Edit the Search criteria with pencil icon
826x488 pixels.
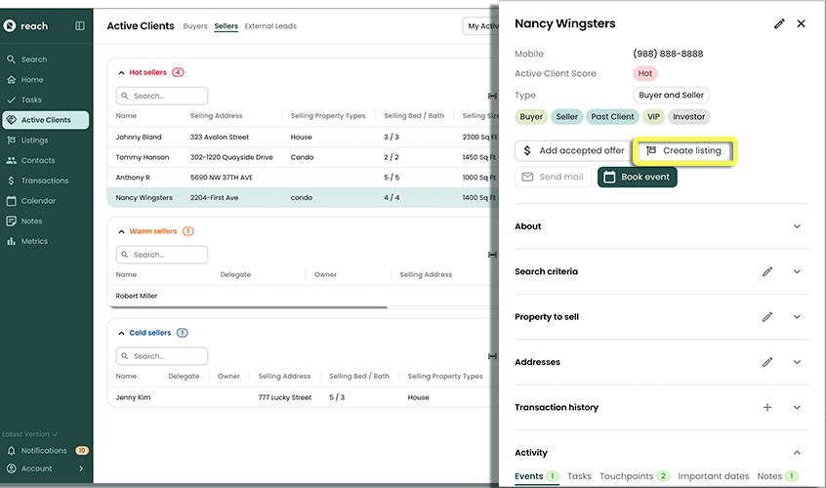click(x=767, y=271)
